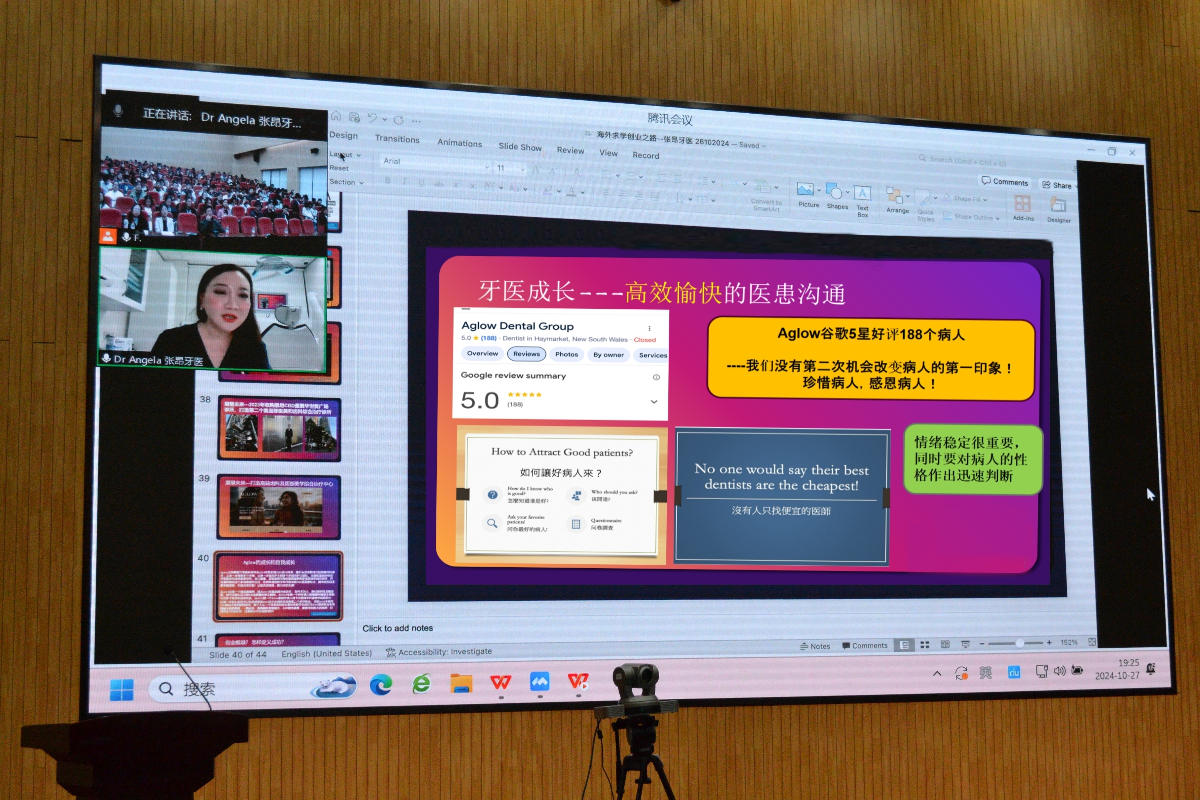Open Internet Explorer from the taskbar
This screenshot has height=800, width=1200.
click(x=421, y=684)
